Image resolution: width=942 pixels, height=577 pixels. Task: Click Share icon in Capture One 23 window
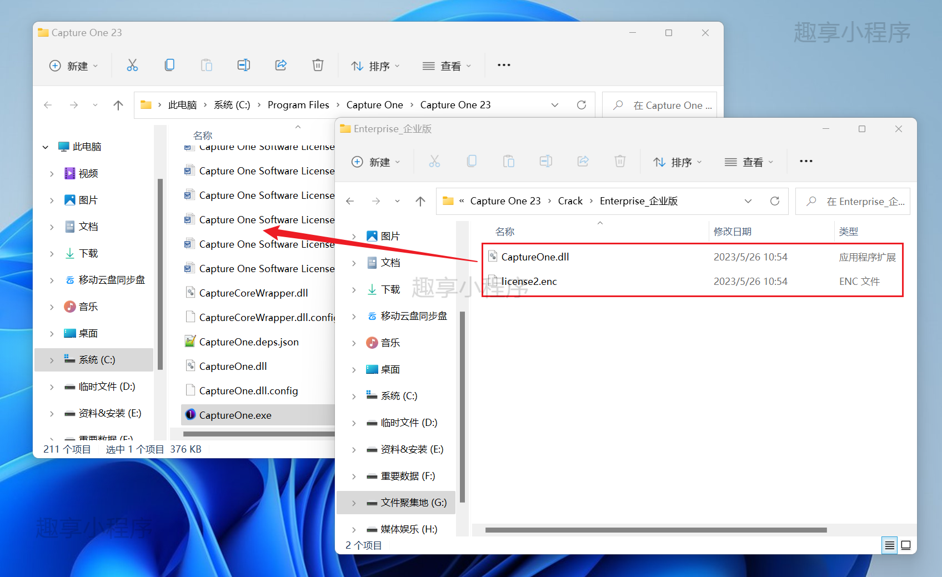[281, 66]
